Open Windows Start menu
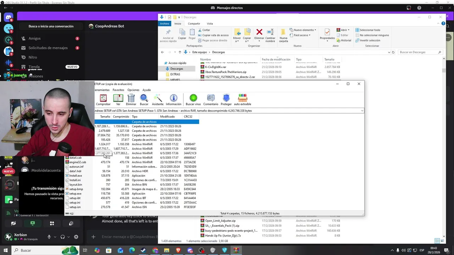The width and height of the screenshot is (454, 255). (6, 250)
